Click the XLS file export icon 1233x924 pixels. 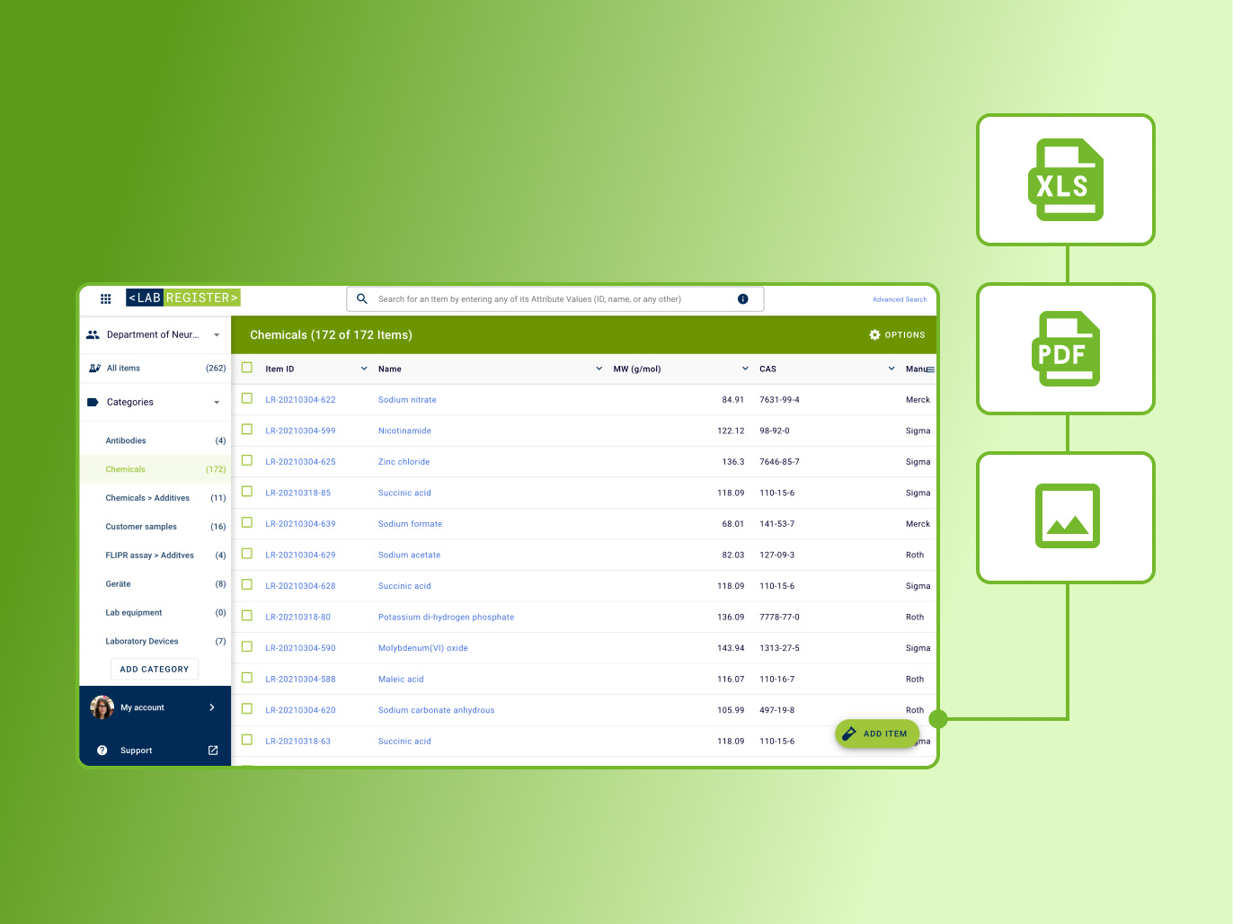pos(1065,180)
